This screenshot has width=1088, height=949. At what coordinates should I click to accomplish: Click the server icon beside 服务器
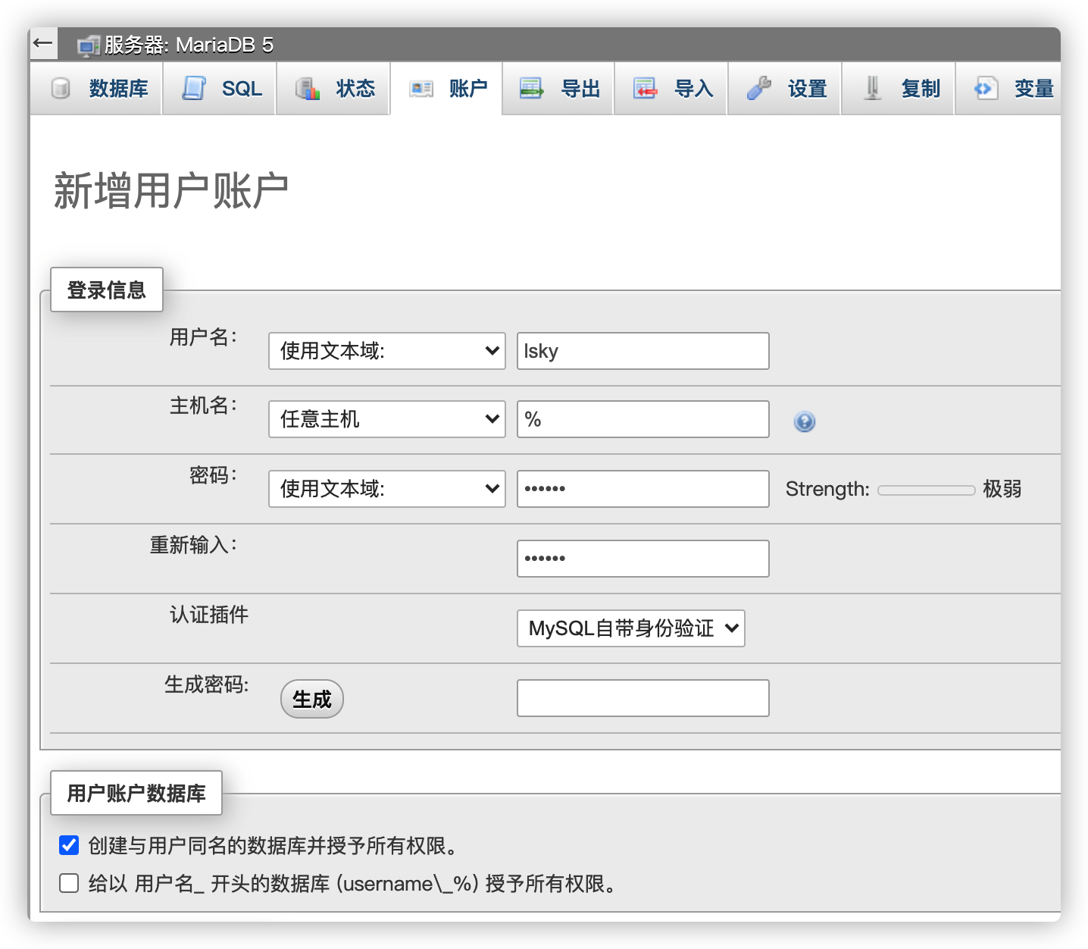click(x=88, y=45)
